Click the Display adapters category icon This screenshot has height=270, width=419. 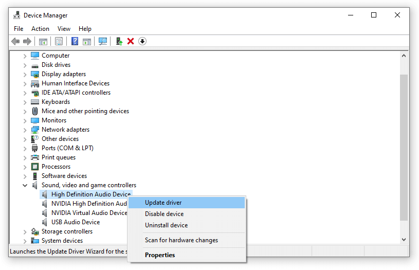pyautogui.click(x=35, y=74)
